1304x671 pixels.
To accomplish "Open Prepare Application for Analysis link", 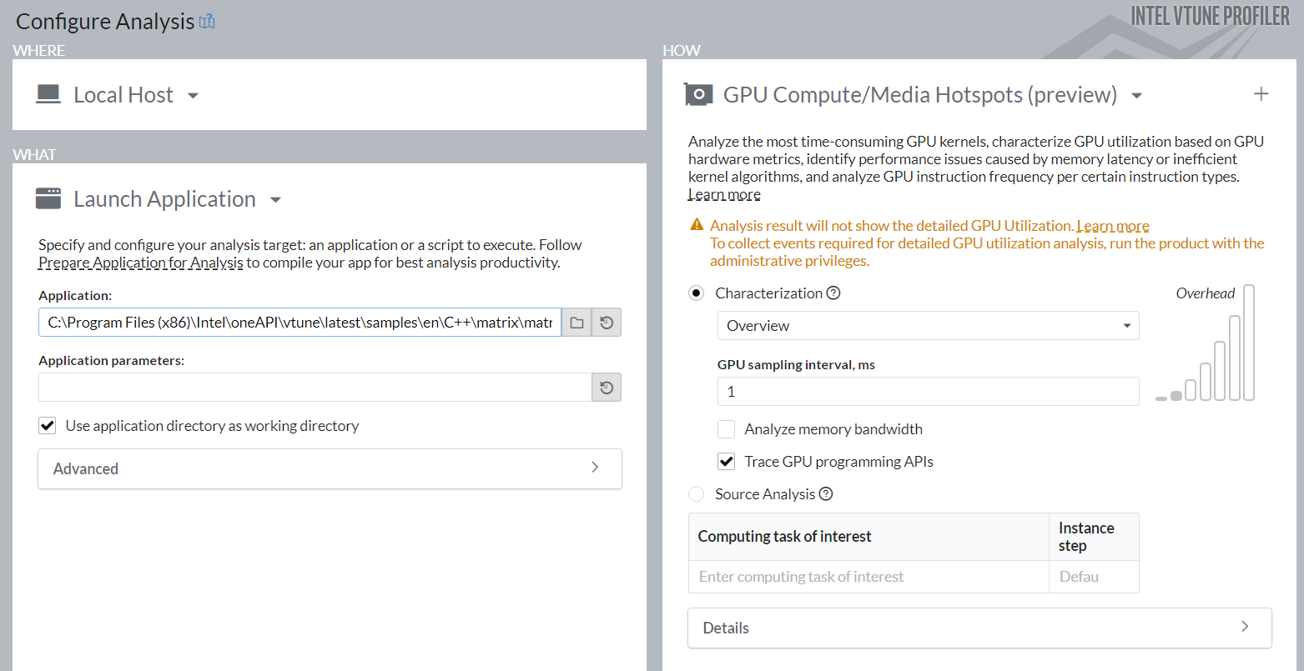I will click(141, 263).
